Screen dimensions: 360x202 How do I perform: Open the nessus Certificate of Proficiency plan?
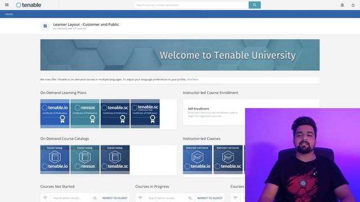[85, 113]
